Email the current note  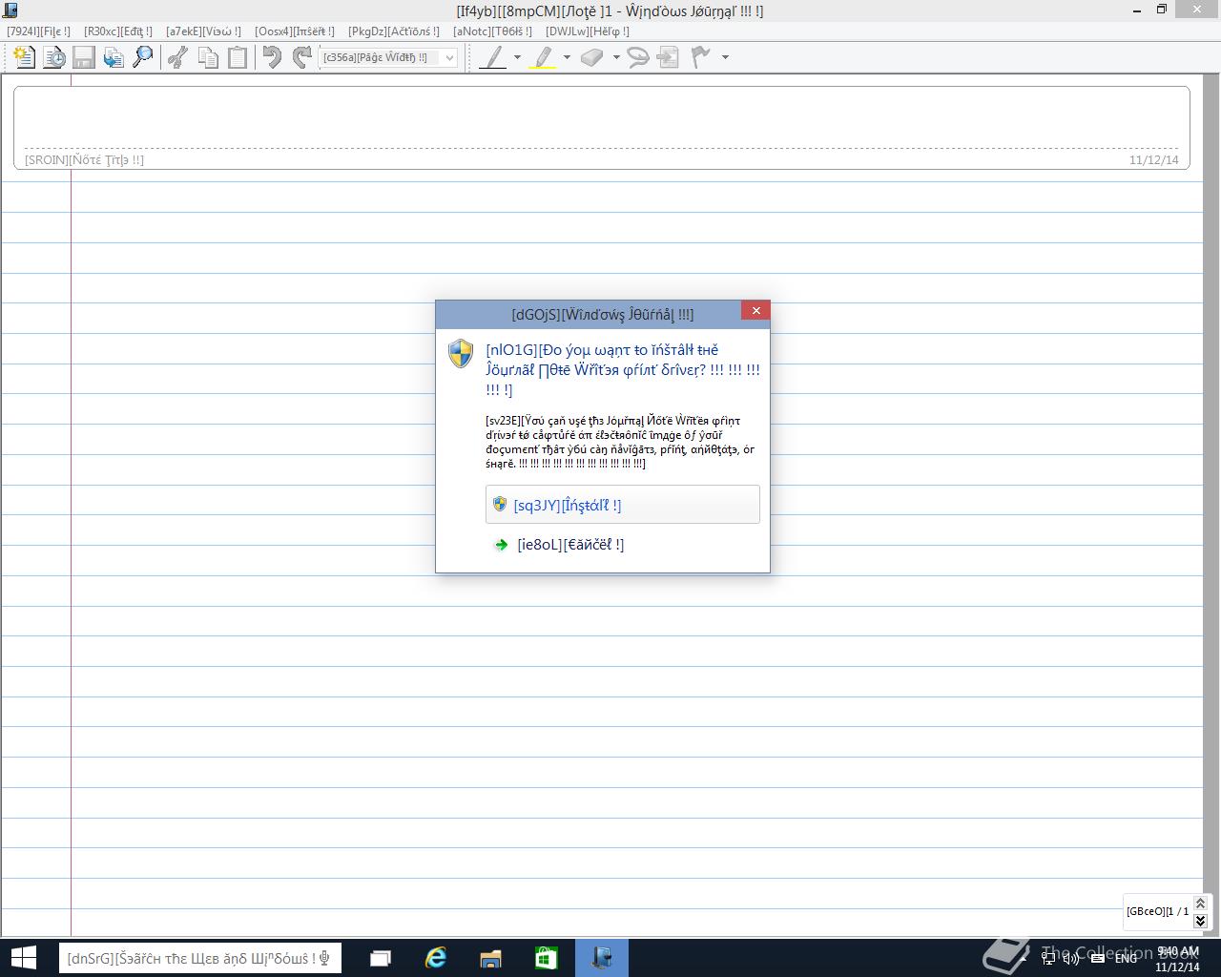pyautogui.click(x=114, y=56)
